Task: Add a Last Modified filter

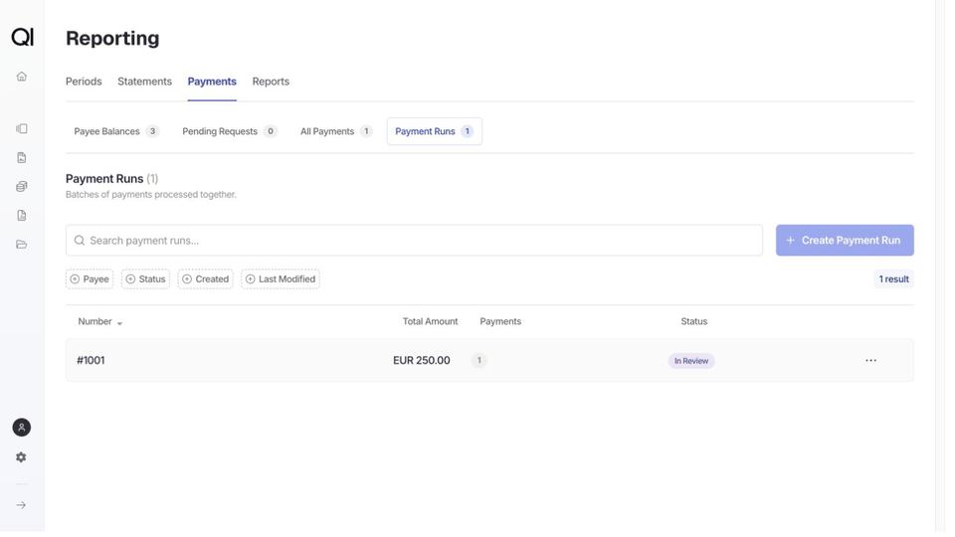Action: coord(284,281)
